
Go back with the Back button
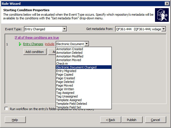coord(111,120)
